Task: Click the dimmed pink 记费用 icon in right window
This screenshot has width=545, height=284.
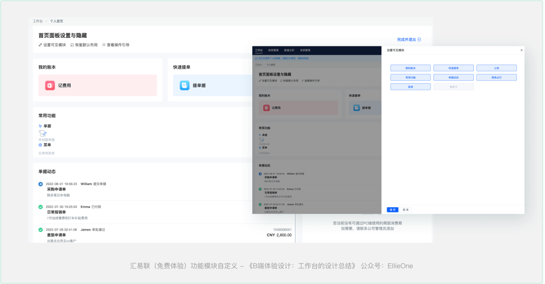Action: [x=266, y=108]
